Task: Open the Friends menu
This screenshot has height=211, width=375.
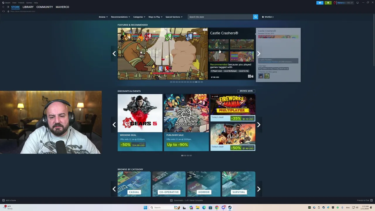Action: tap(21, 3)
